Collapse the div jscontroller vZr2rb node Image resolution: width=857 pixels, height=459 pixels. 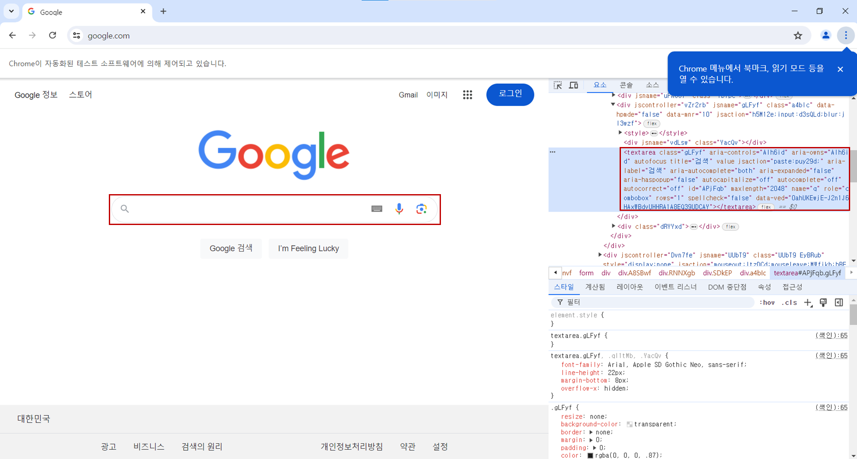coord(613,105)
